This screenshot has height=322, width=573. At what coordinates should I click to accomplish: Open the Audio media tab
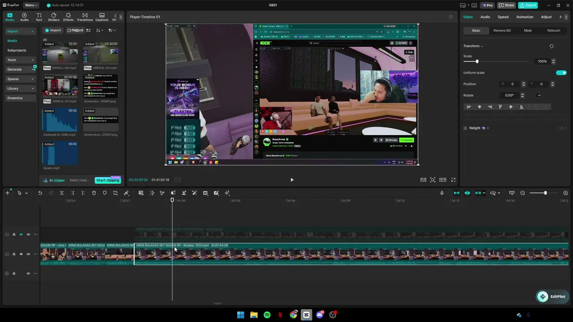[x=24, y=17]
